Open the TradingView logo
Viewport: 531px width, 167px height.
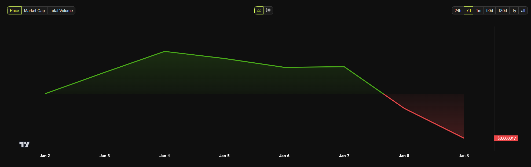pyautogui.click(x=24, y=145)
